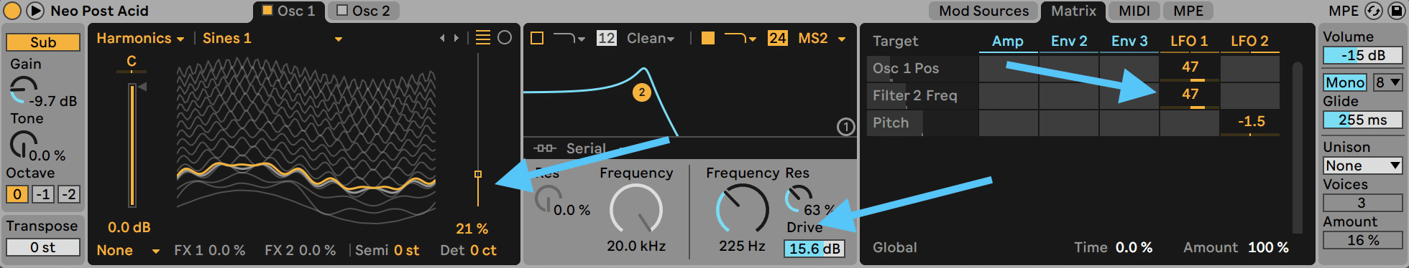
Task: Open the Harmonics wavetable category dropdown
Action: click(x=140, y=38)
